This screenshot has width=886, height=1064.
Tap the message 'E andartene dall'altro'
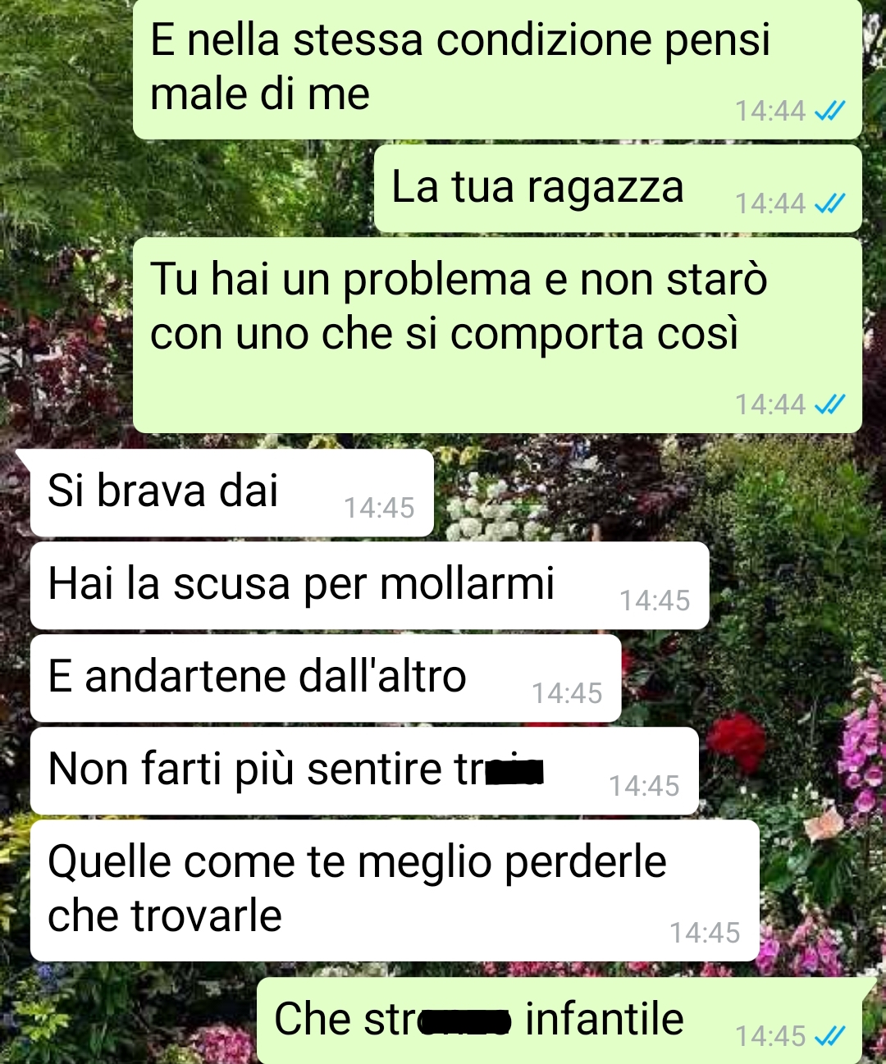click(326, 678)
